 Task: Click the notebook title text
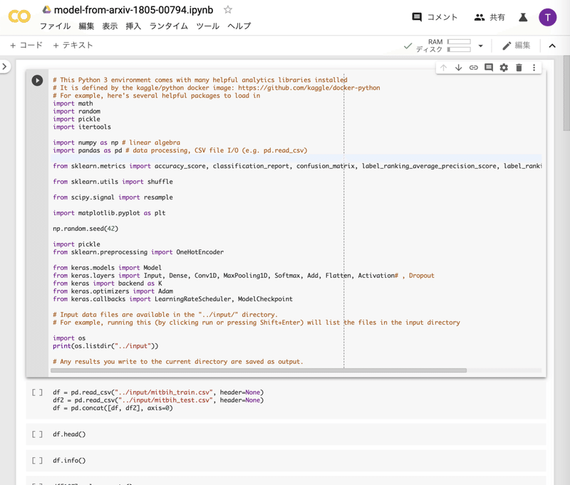click(133, 10)
